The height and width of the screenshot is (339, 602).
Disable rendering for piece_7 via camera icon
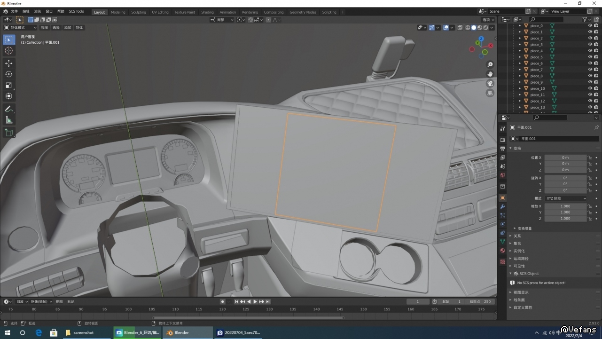click(596, 70)
